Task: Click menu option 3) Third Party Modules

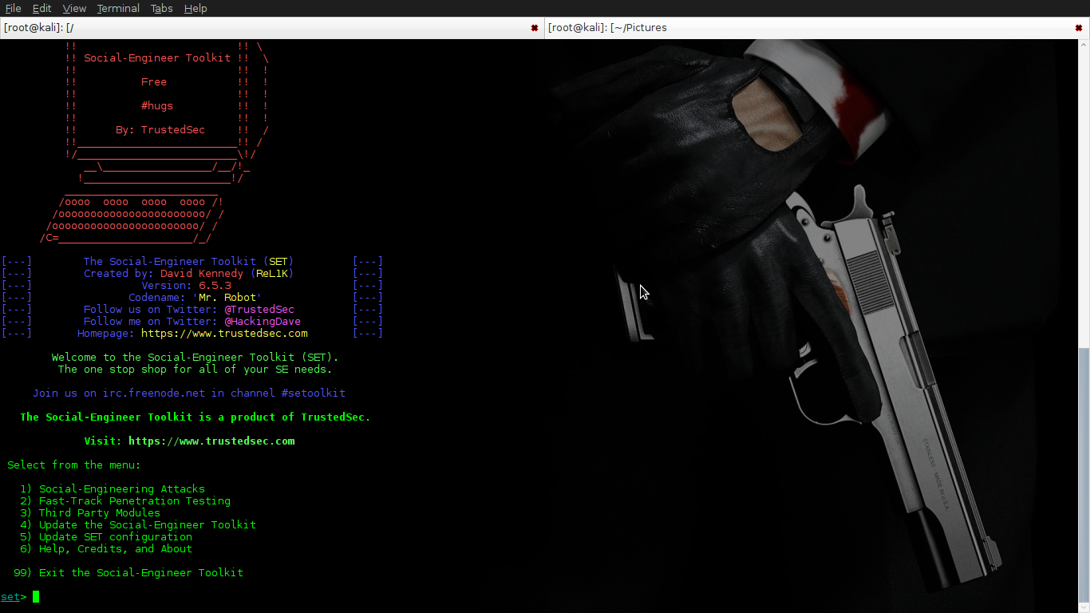Action: (90, 513)
